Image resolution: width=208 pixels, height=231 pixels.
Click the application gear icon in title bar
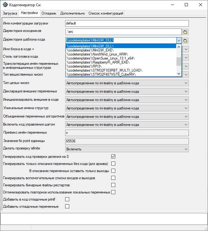pos(5,5)
